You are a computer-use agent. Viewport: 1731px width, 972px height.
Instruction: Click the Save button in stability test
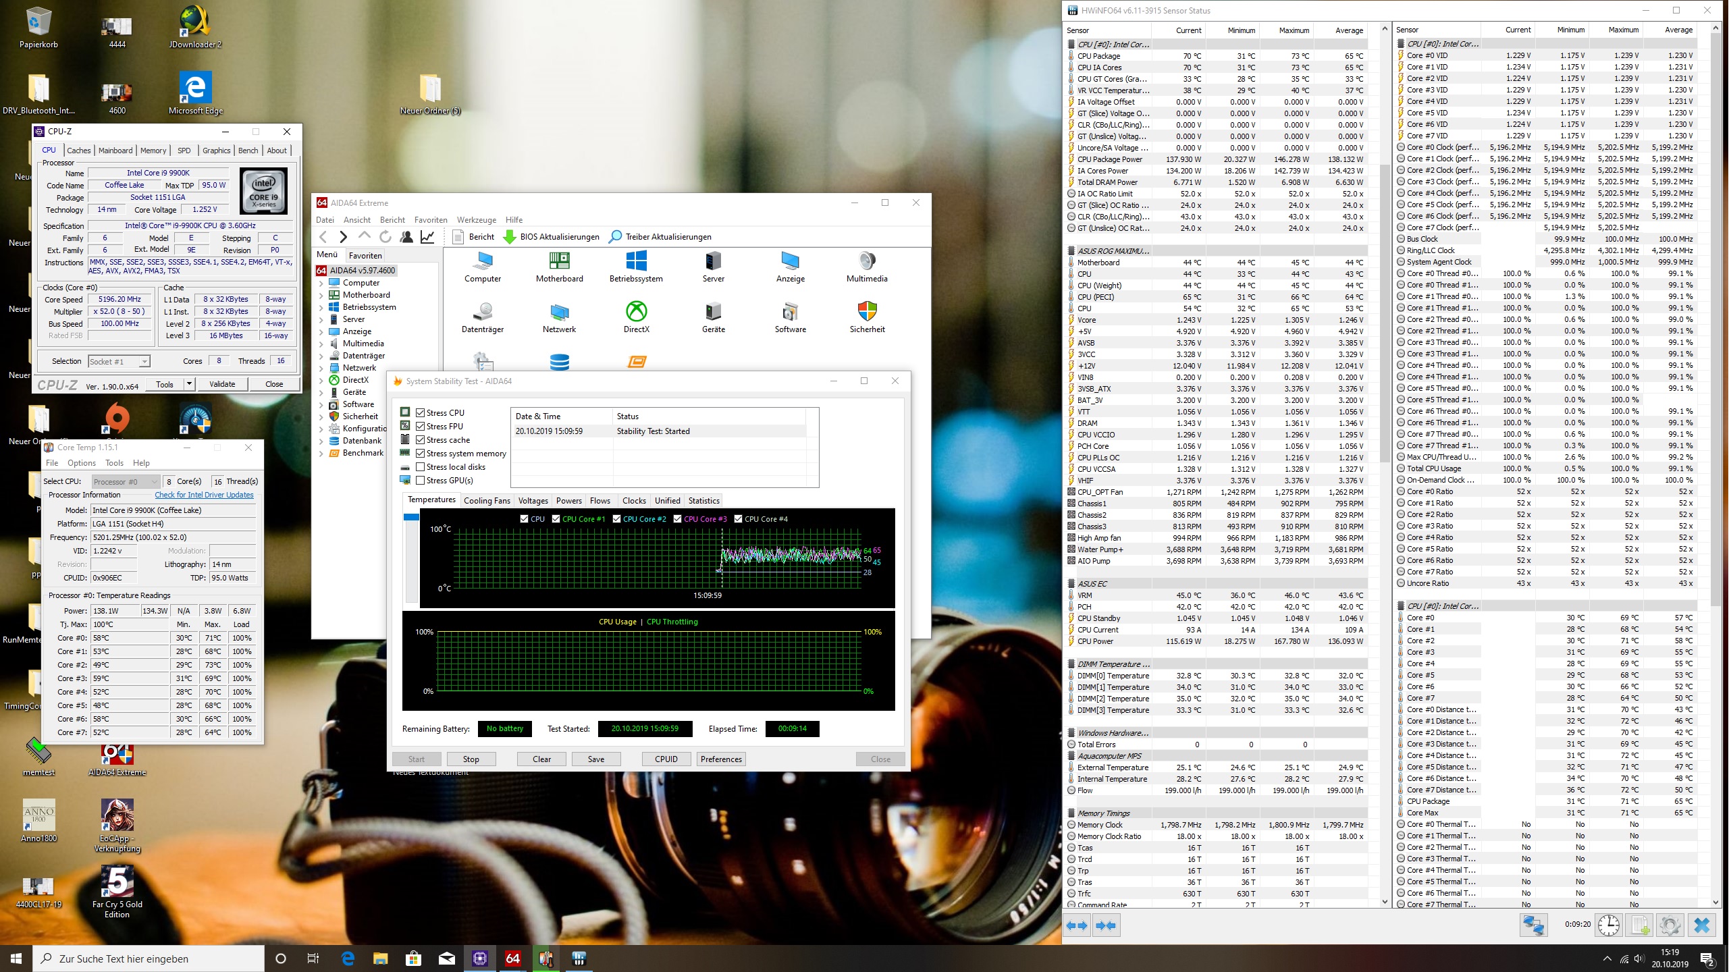tap(596, 759)
